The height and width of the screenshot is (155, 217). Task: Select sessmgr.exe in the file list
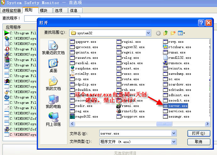(176, 117)
